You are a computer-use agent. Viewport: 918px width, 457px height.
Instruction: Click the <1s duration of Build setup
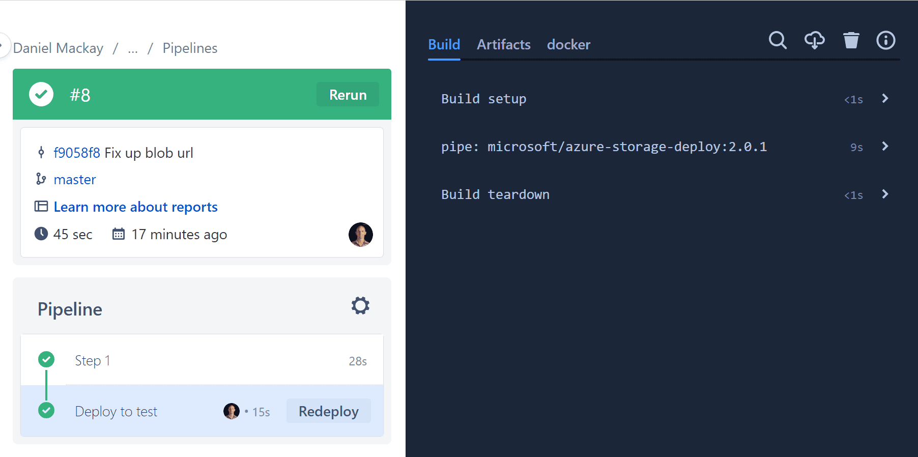coord(853,100)
